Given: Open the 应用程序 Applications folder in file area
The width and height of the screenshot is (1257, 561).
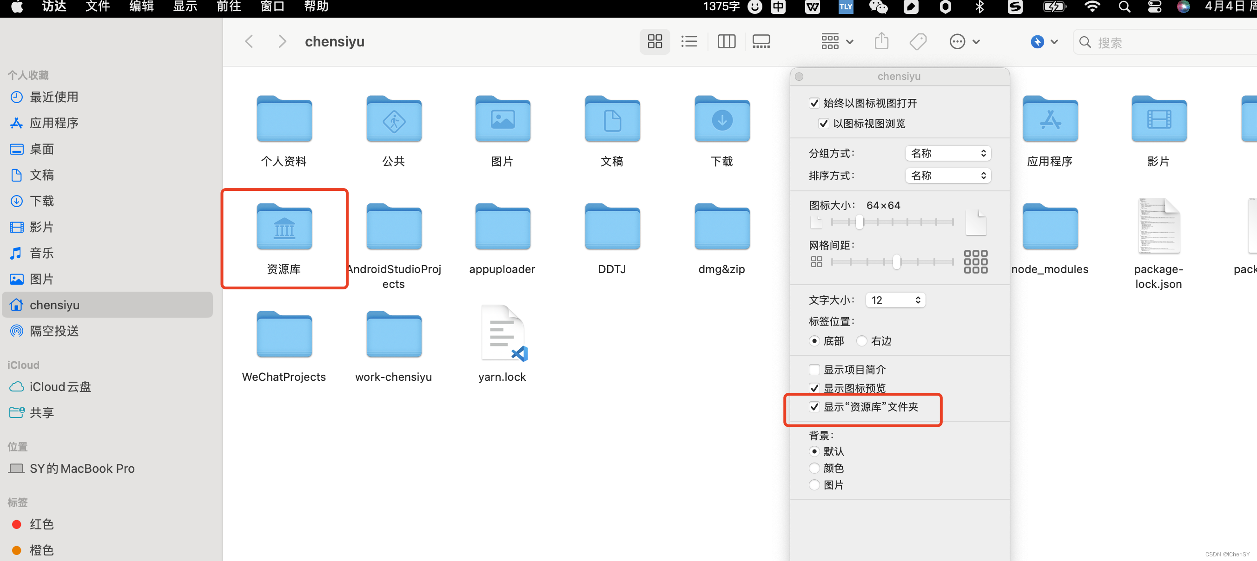Looking at the screenshot, I should (x=1050, y=120).
